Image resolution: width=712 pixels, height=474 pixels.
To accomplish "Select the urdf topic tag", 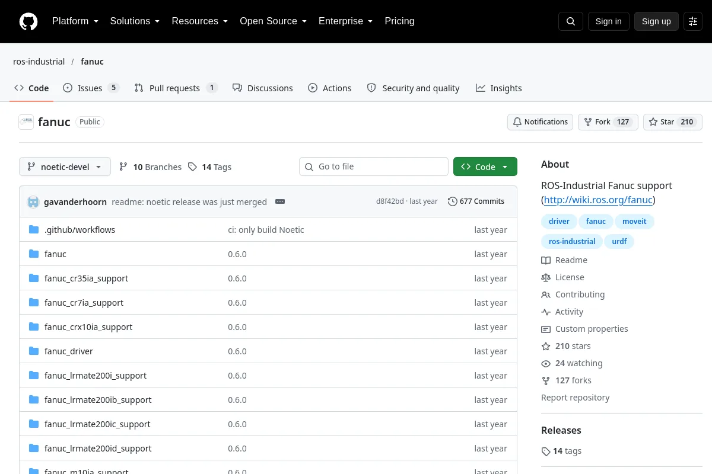I will click(619, 242).
